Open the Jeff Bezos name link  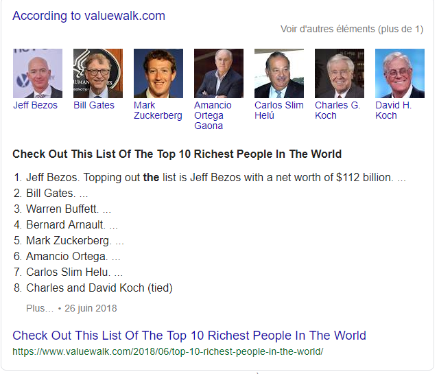point(36,106)
